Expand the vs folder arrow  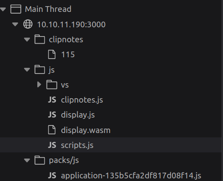tap(39, 85)
